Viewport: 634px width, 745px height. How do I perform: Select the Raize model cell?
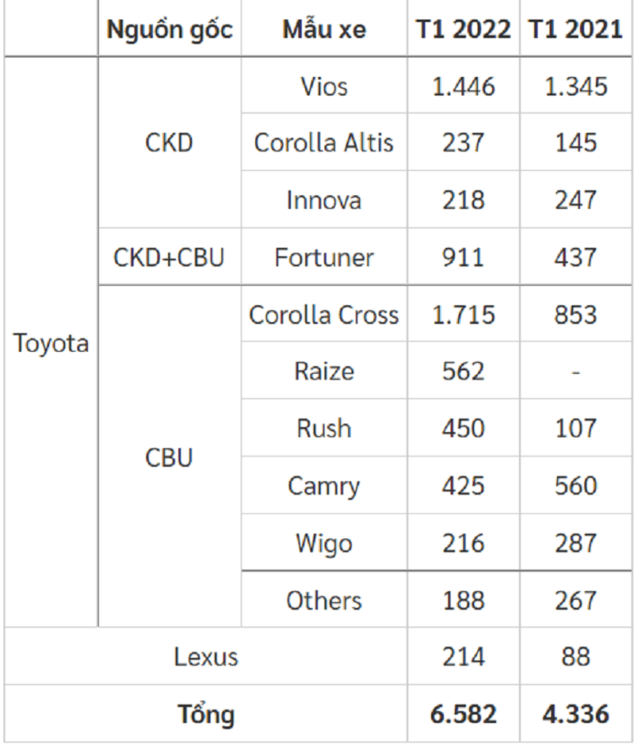(324, 371)
